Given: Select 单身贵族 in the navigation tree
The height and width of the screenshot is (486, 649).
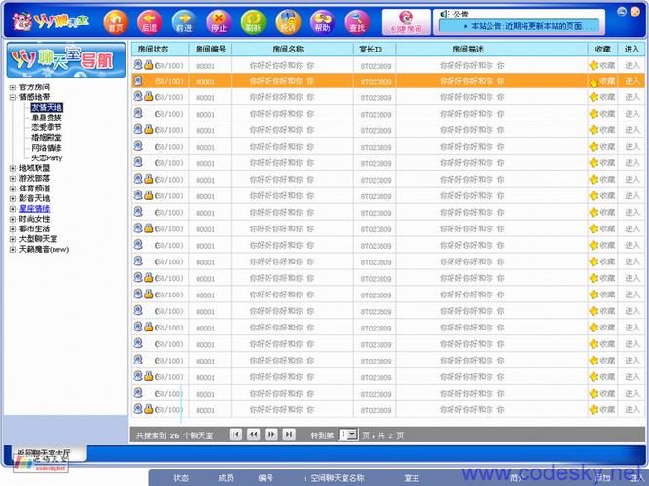Looking at the screenshot, I should [x=47, y=117].
